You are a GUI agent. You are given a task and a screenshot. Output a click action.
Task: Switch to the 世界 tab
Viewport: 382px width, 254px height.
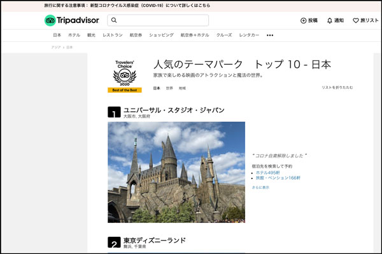click(169, 88)
